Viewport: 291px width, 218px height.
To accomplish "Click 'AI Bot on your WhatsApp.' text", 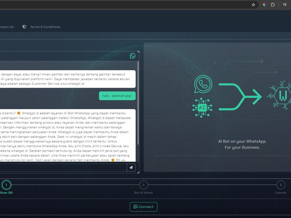I will click(x=242, y=141).
